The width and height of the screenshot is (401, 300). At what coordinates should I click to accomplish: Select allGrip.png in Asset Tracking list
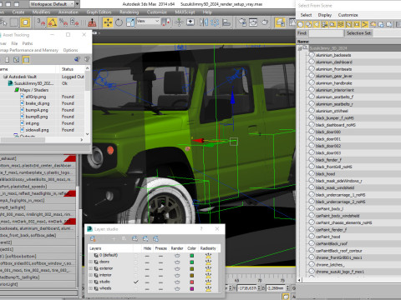coord(36,97)
